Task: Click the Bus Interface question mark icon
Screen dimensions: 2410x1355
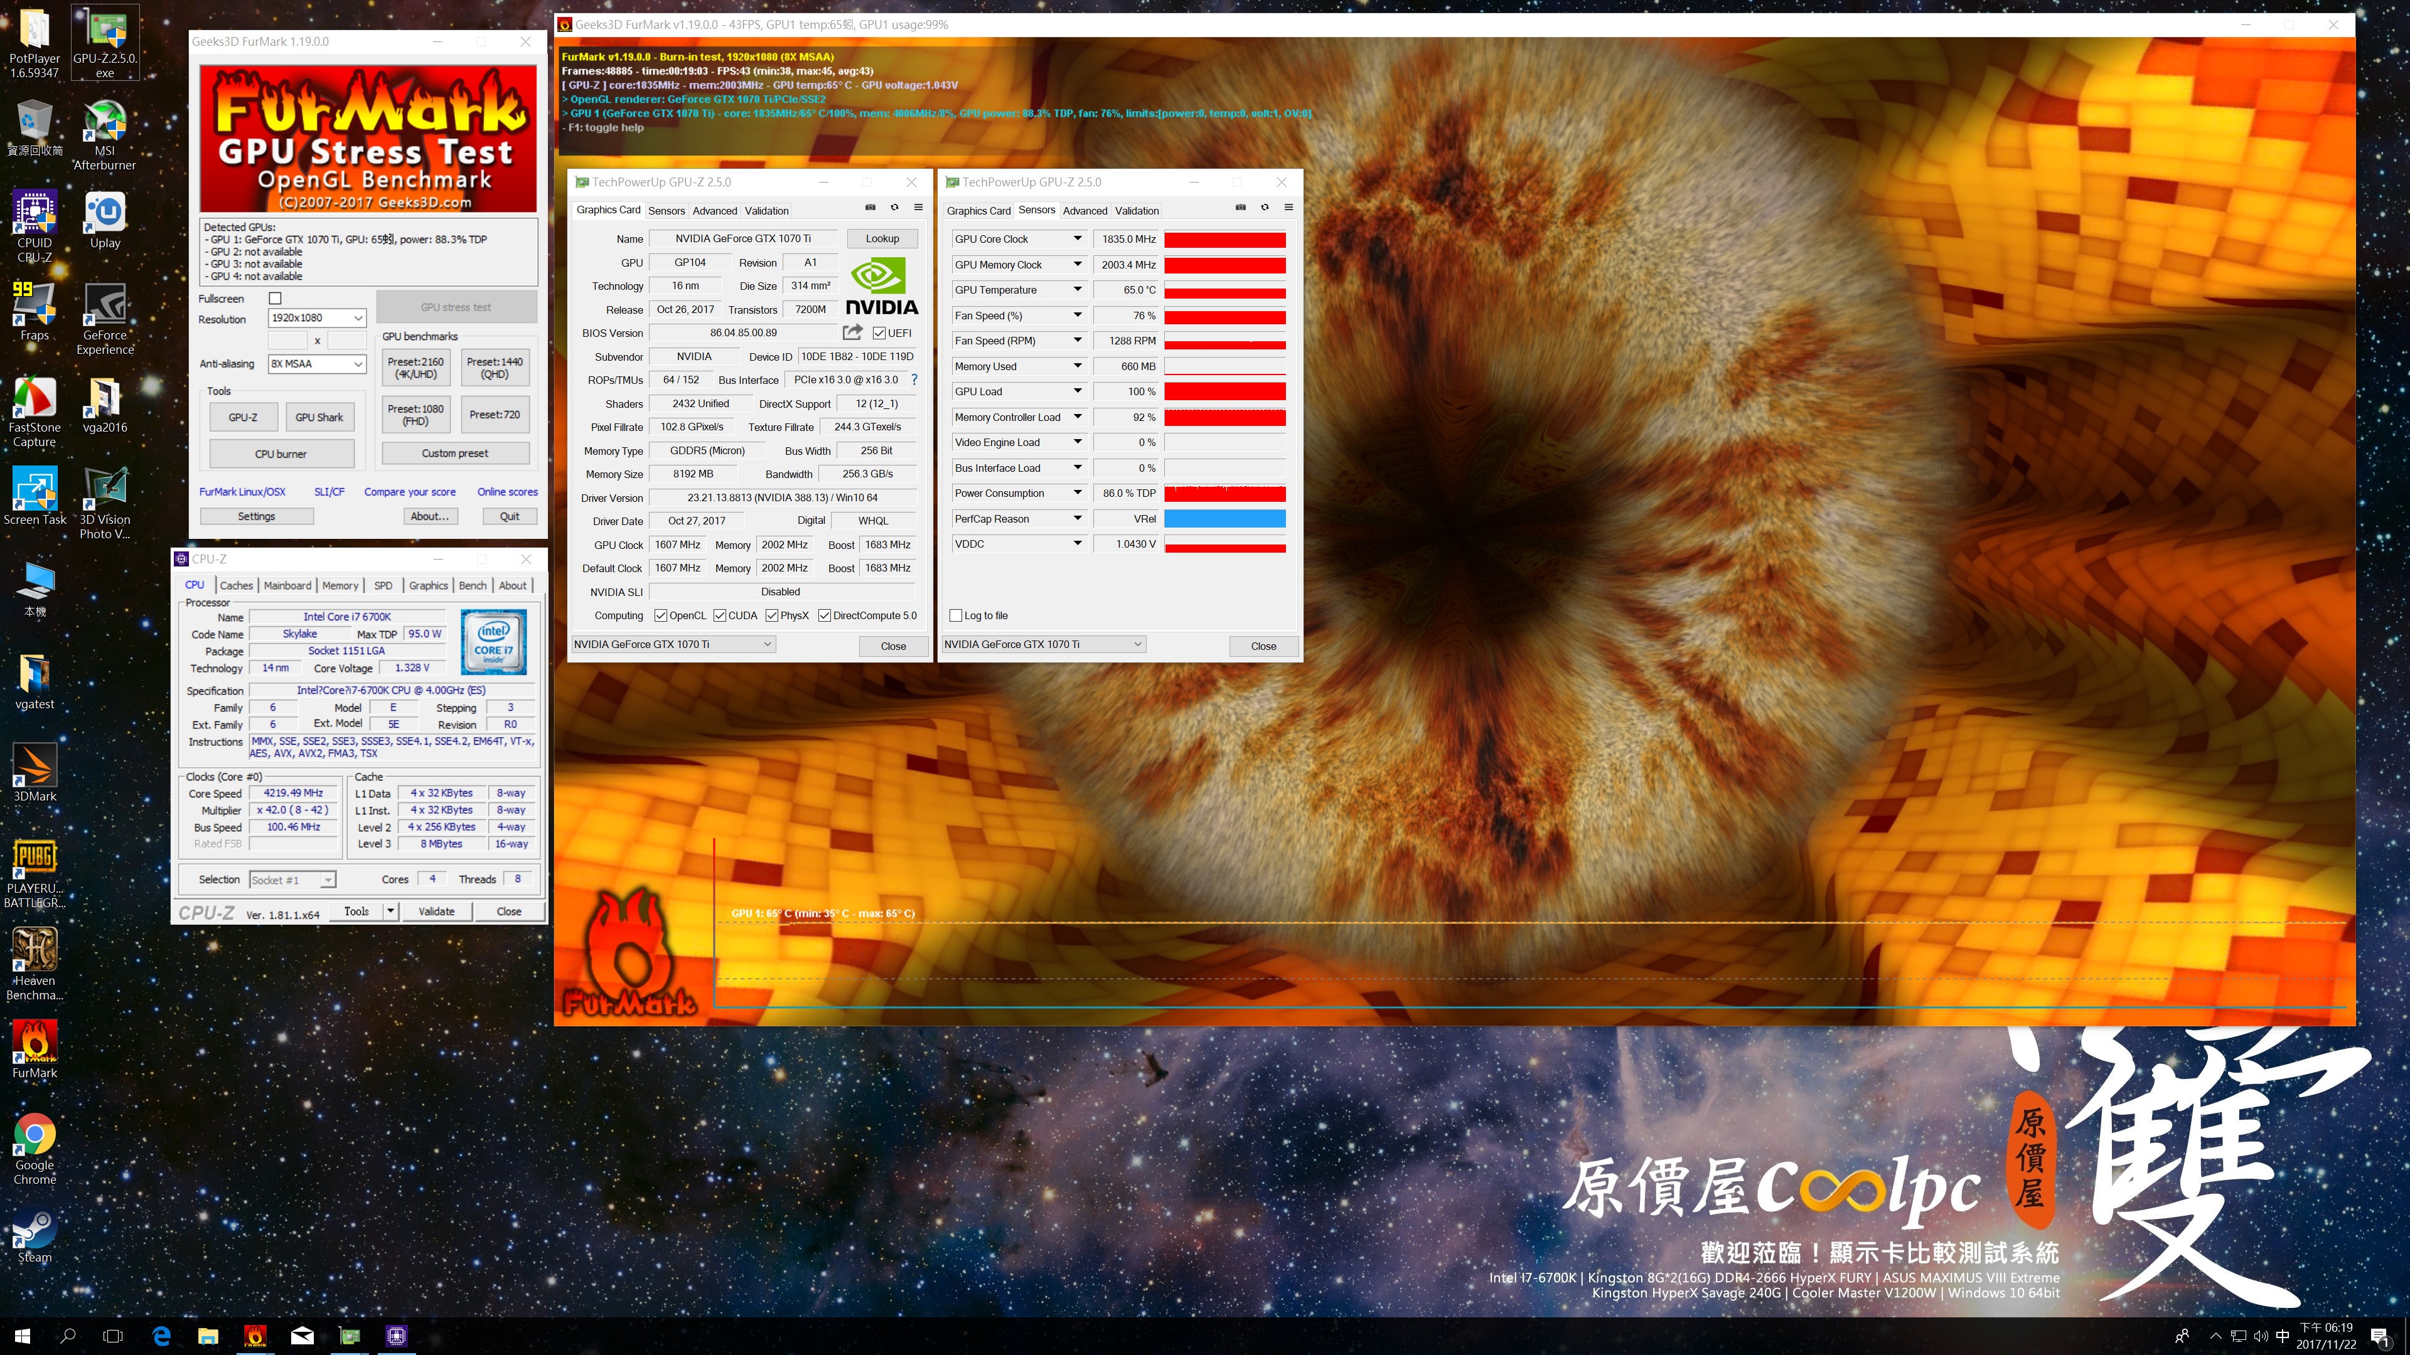Action: click(914, 380)
